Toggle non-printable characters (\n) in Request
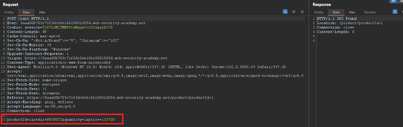Viewport: 403px width, 127px height. pos(294,12)
